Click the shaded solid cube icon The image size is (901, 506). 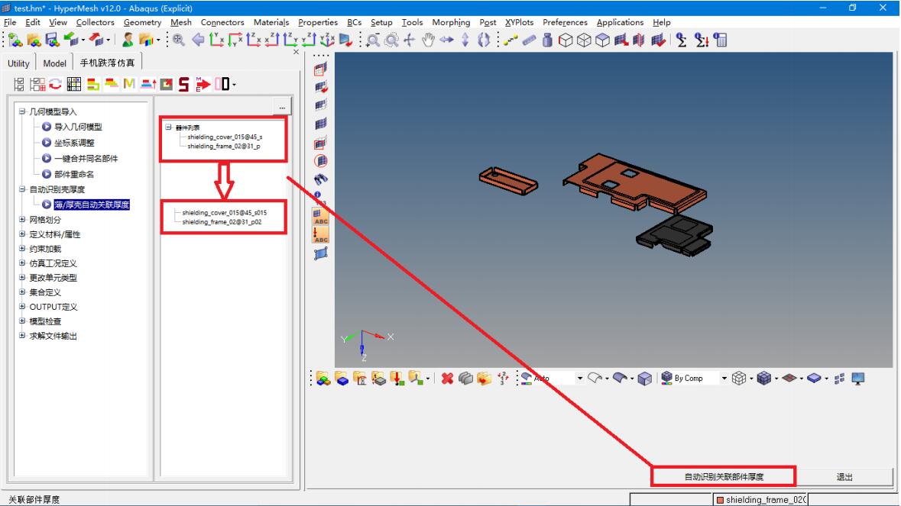(645, 378)
